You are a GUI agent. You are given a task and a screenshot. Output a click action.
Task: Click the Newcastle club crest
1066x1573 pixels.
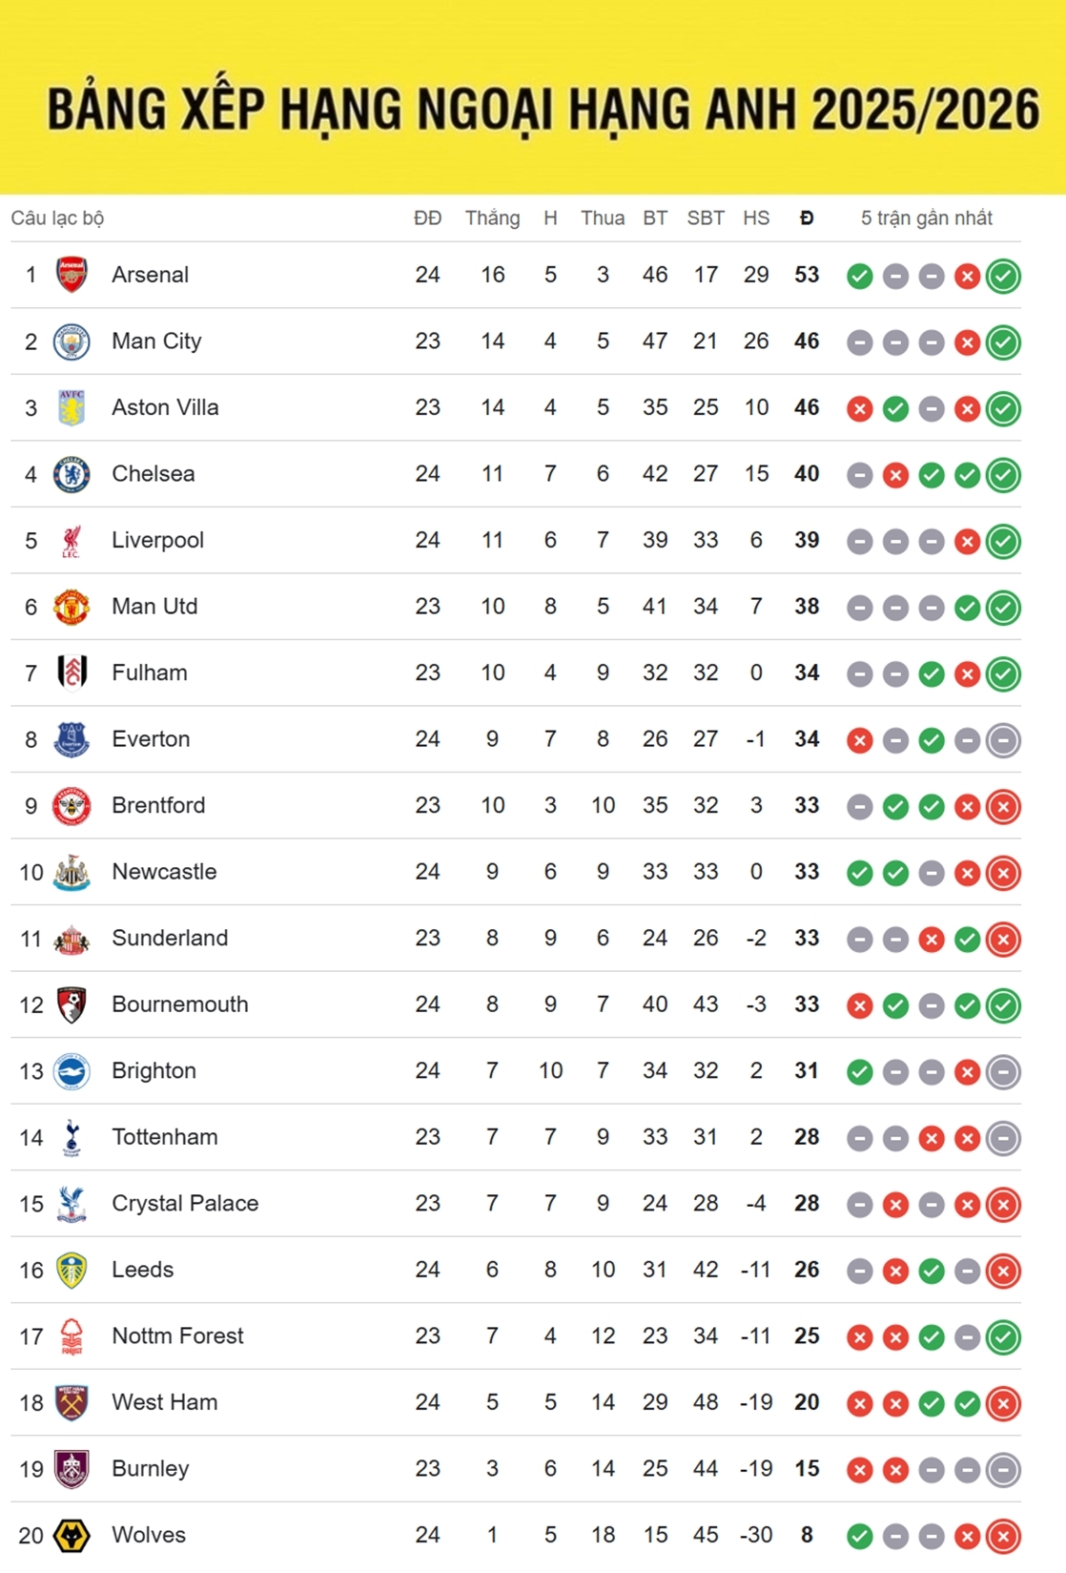[72, 872]
